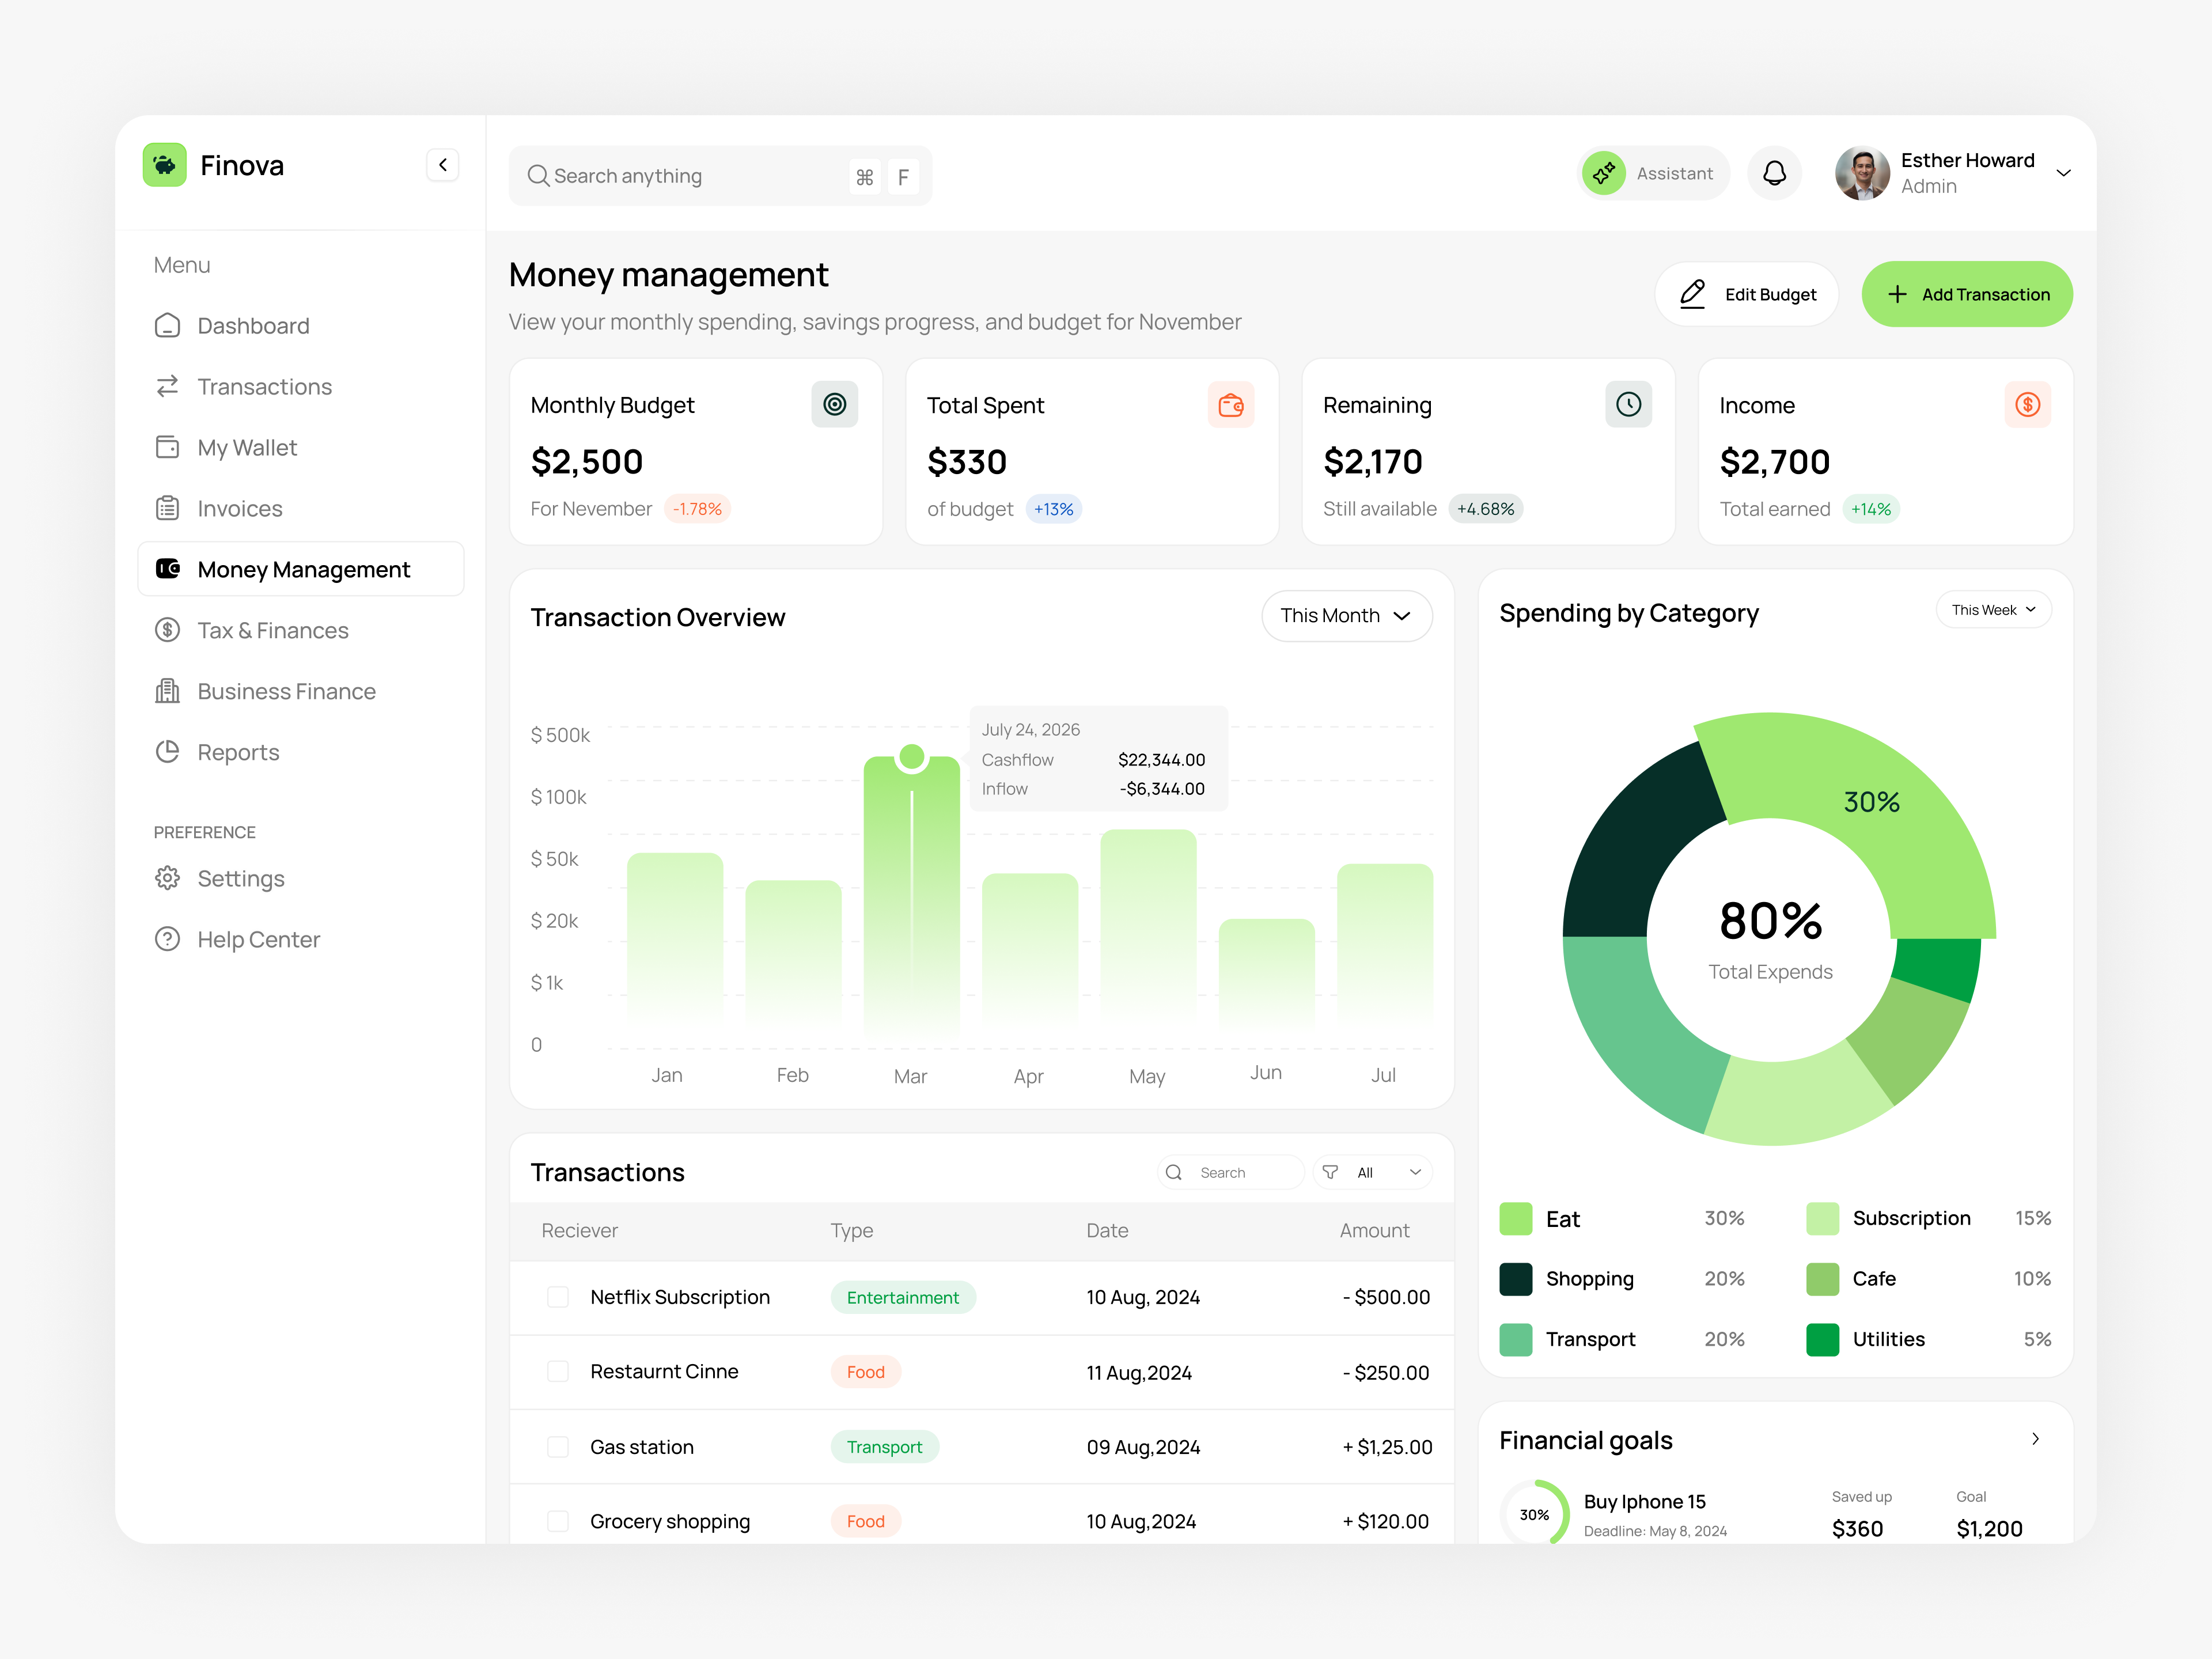This screenshot has width=2212, height=1659.
Task: Click the My Wallet icon in the sidebar
Action: pos(168,447)
